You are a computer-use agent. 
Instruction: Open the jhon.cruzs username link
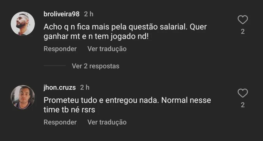(x=60, y=87)
